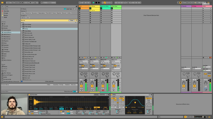Open MIDI Effects library category
The height and width of the screenshot is (119, 213).
pyautogui.click(x=7, y=34)
